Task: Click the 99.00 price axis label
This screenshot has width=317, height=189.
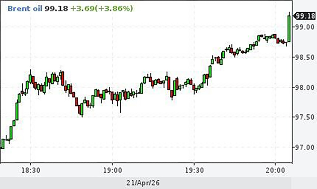Action: pos(305,27)
